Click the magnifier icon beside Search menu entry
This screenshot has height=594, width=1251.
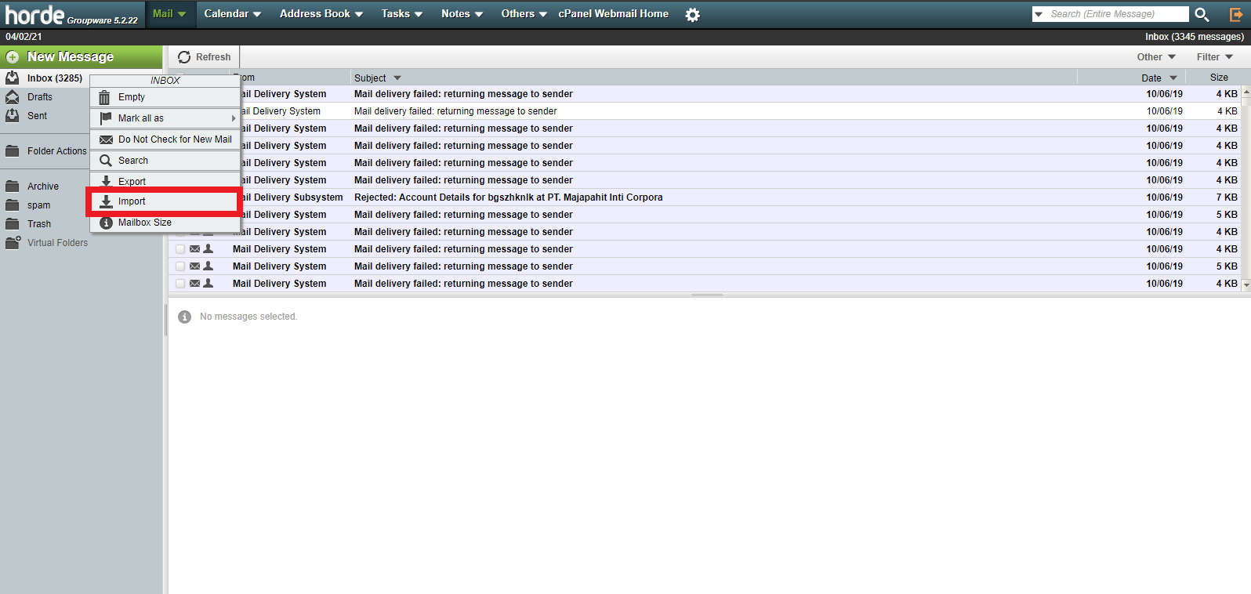(106, 161)
